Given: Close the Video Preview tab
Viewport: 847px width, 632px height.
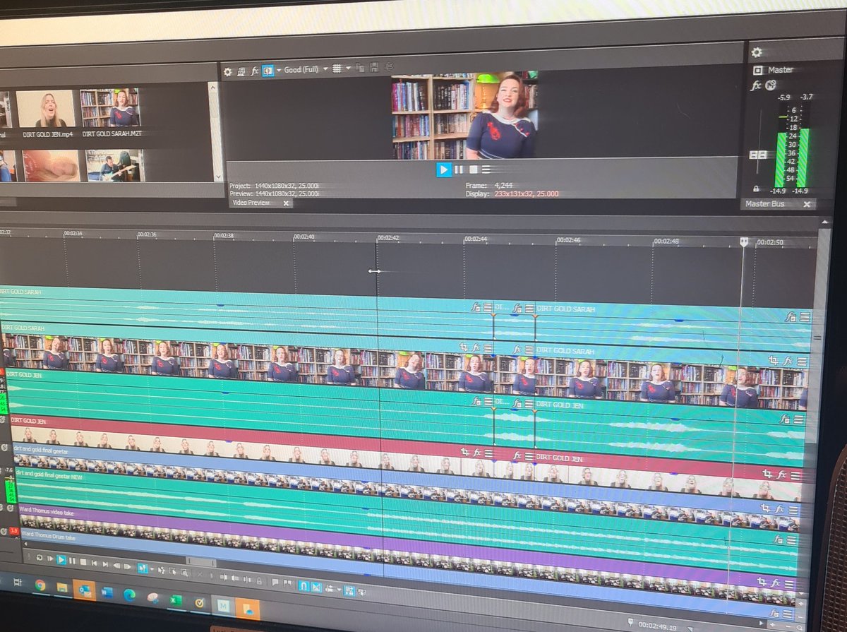Looking at the screenshot, I should (286, 203).
